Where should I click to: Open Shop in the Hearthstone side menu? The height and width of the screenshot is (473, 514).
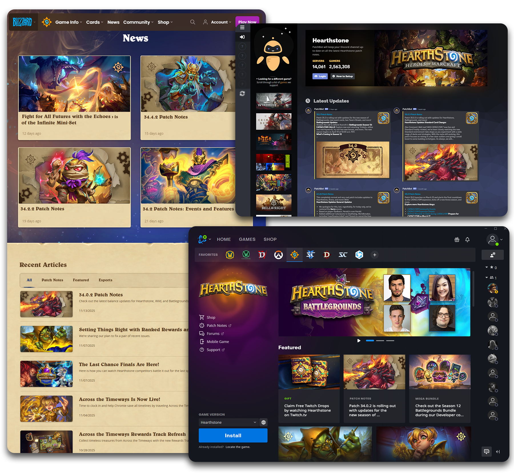[208, 317]
